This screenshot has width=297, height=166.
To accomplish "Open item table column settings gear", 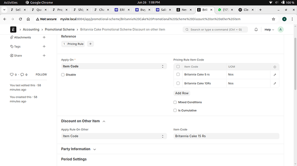I will click(275, 67).
